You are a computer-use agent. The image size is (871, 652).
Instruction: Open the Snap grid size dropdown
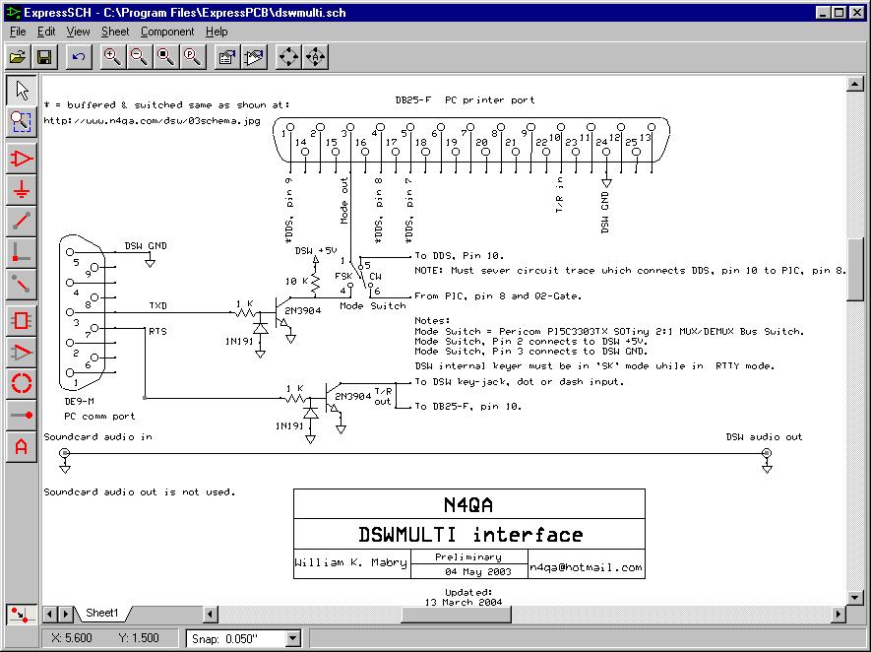[x=292, y=638]
